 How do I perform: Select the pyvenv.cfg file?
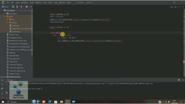tap(15, 31)
